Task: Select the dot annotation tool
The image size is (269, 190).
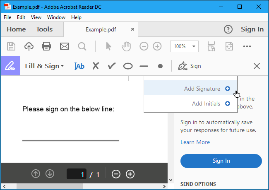Action: coord(160,66)
